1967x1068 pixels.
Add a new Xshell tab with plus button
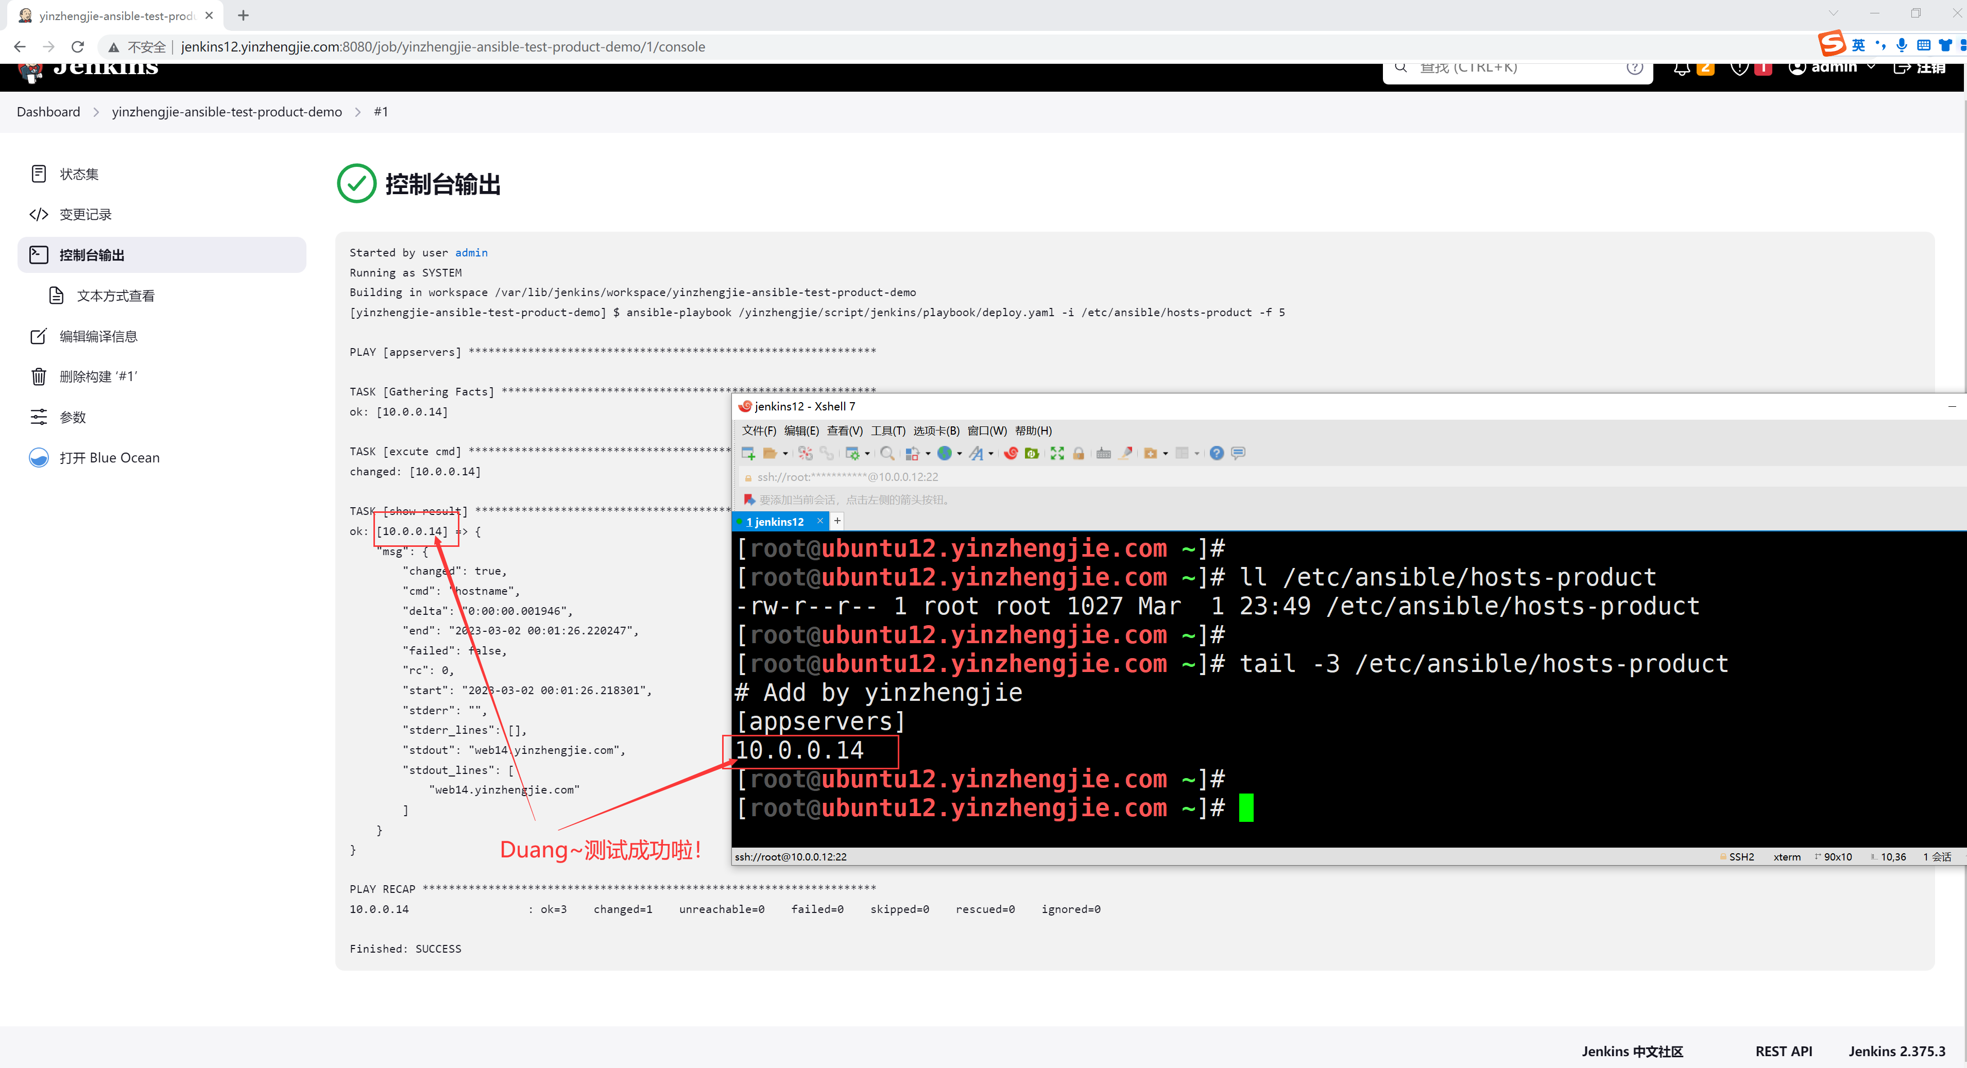tap(837, 522)
